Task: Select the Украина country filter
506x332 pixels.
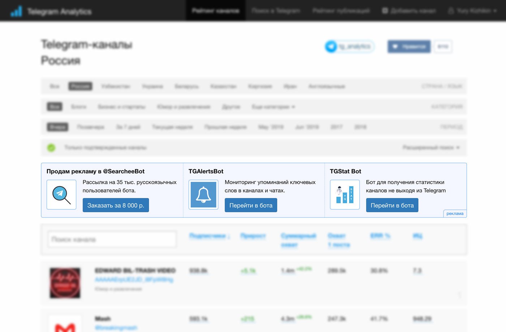Action: 153,86
